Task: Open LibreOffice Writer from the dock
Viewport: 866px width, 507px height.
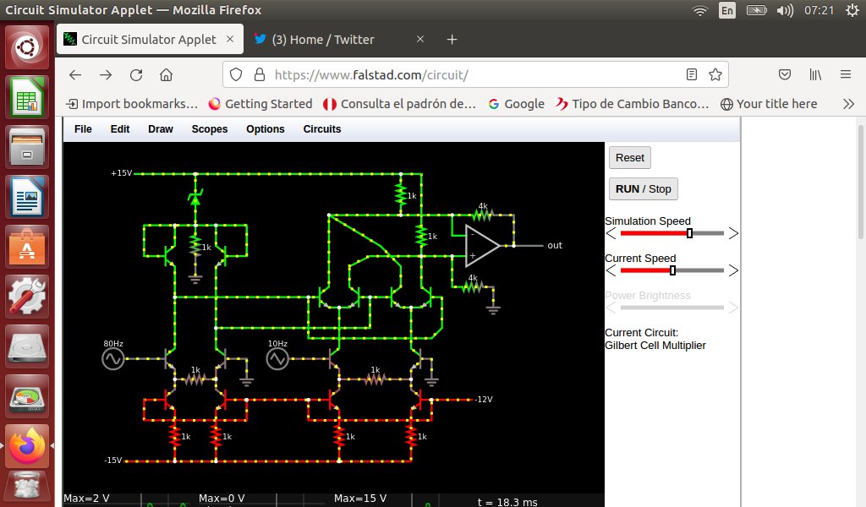Action: 26,197
